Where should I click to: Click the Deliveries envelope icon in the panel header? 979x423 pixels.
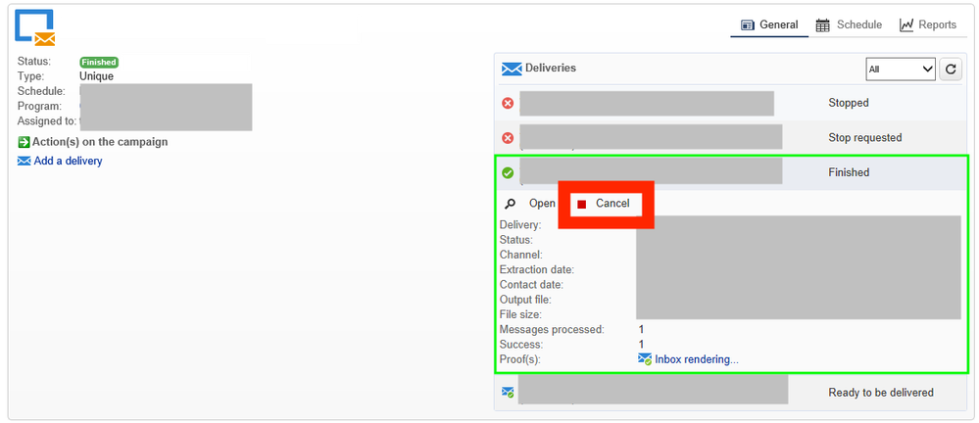coord(512,69)
